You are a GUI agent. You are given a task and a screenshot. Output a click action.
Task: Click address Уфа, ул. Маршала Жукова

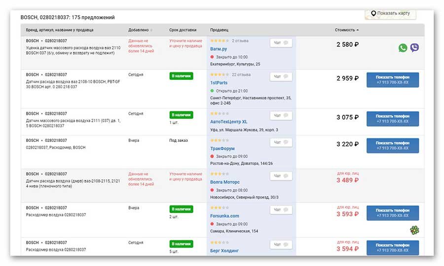[x=244, y=130]
